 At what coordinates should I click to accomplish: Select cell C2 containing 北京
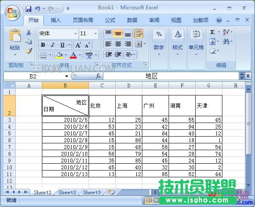coord(102,106)
